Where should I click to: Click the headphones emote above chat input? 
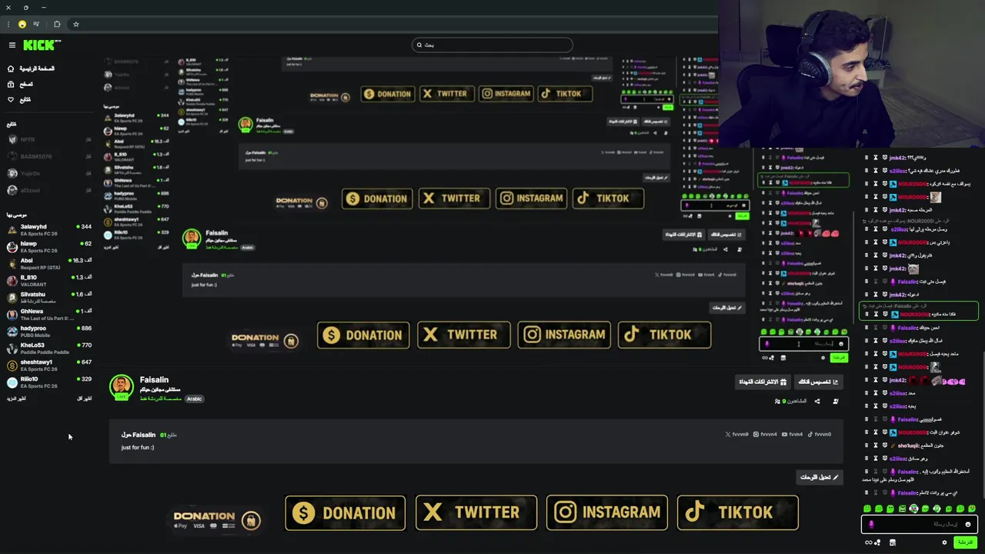pyautogui.click(x=913, y=509)
